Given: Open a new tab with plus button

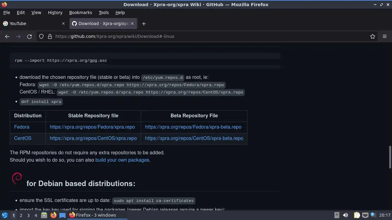Looking at the screenshot, I should click(144, 24).
